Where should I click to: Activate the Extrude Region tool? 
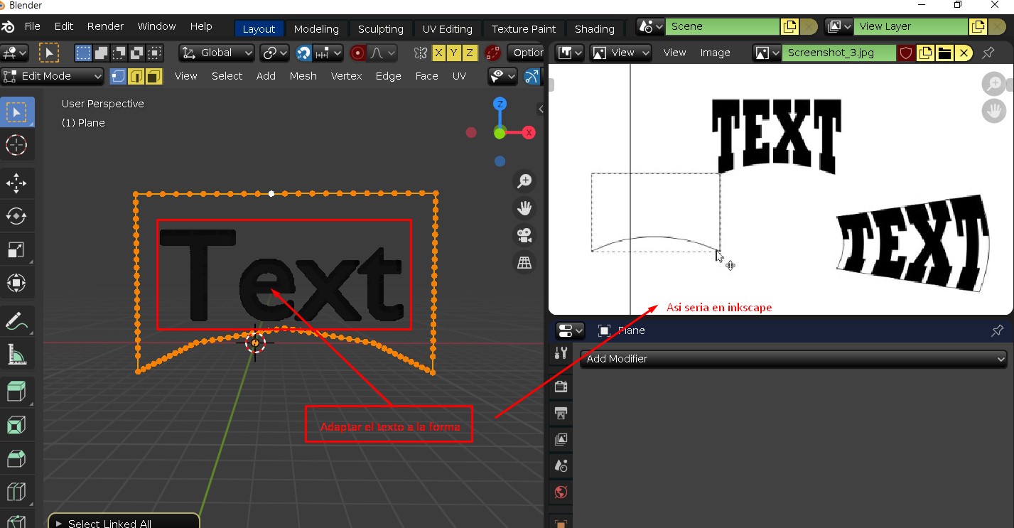coord(16,391)
